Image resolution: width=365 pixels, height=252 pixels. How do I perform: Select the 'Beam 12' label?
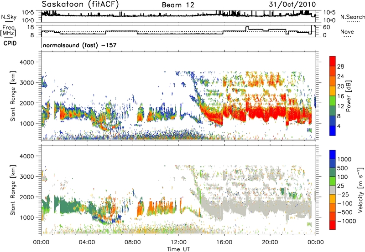point(178,5)
